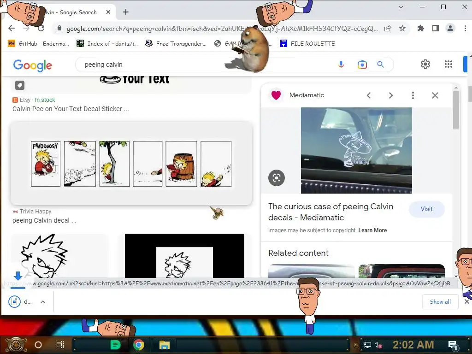Open Task View on taskbar
The height and width of the screenshot is (354, 472).
60,345
